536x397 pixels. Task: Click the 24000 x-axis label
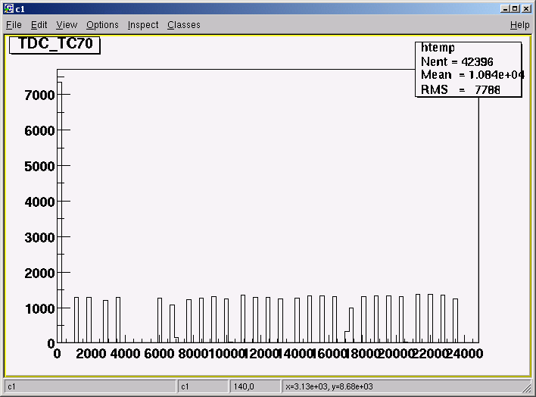pos(465,354)
